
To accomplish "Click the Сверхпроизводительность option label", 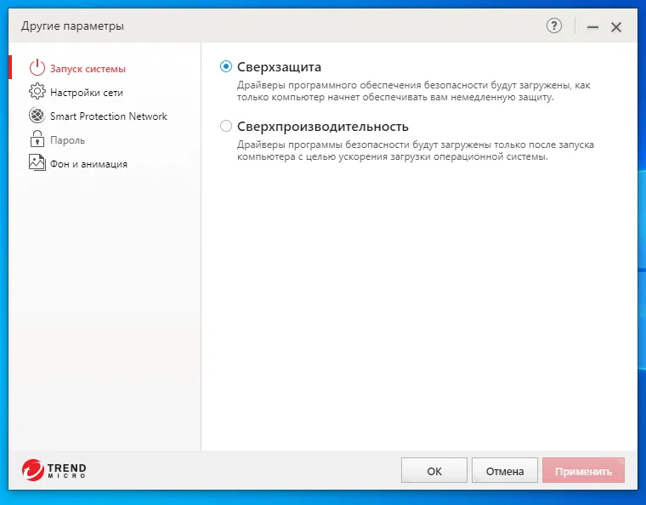I will coord(323,127).
